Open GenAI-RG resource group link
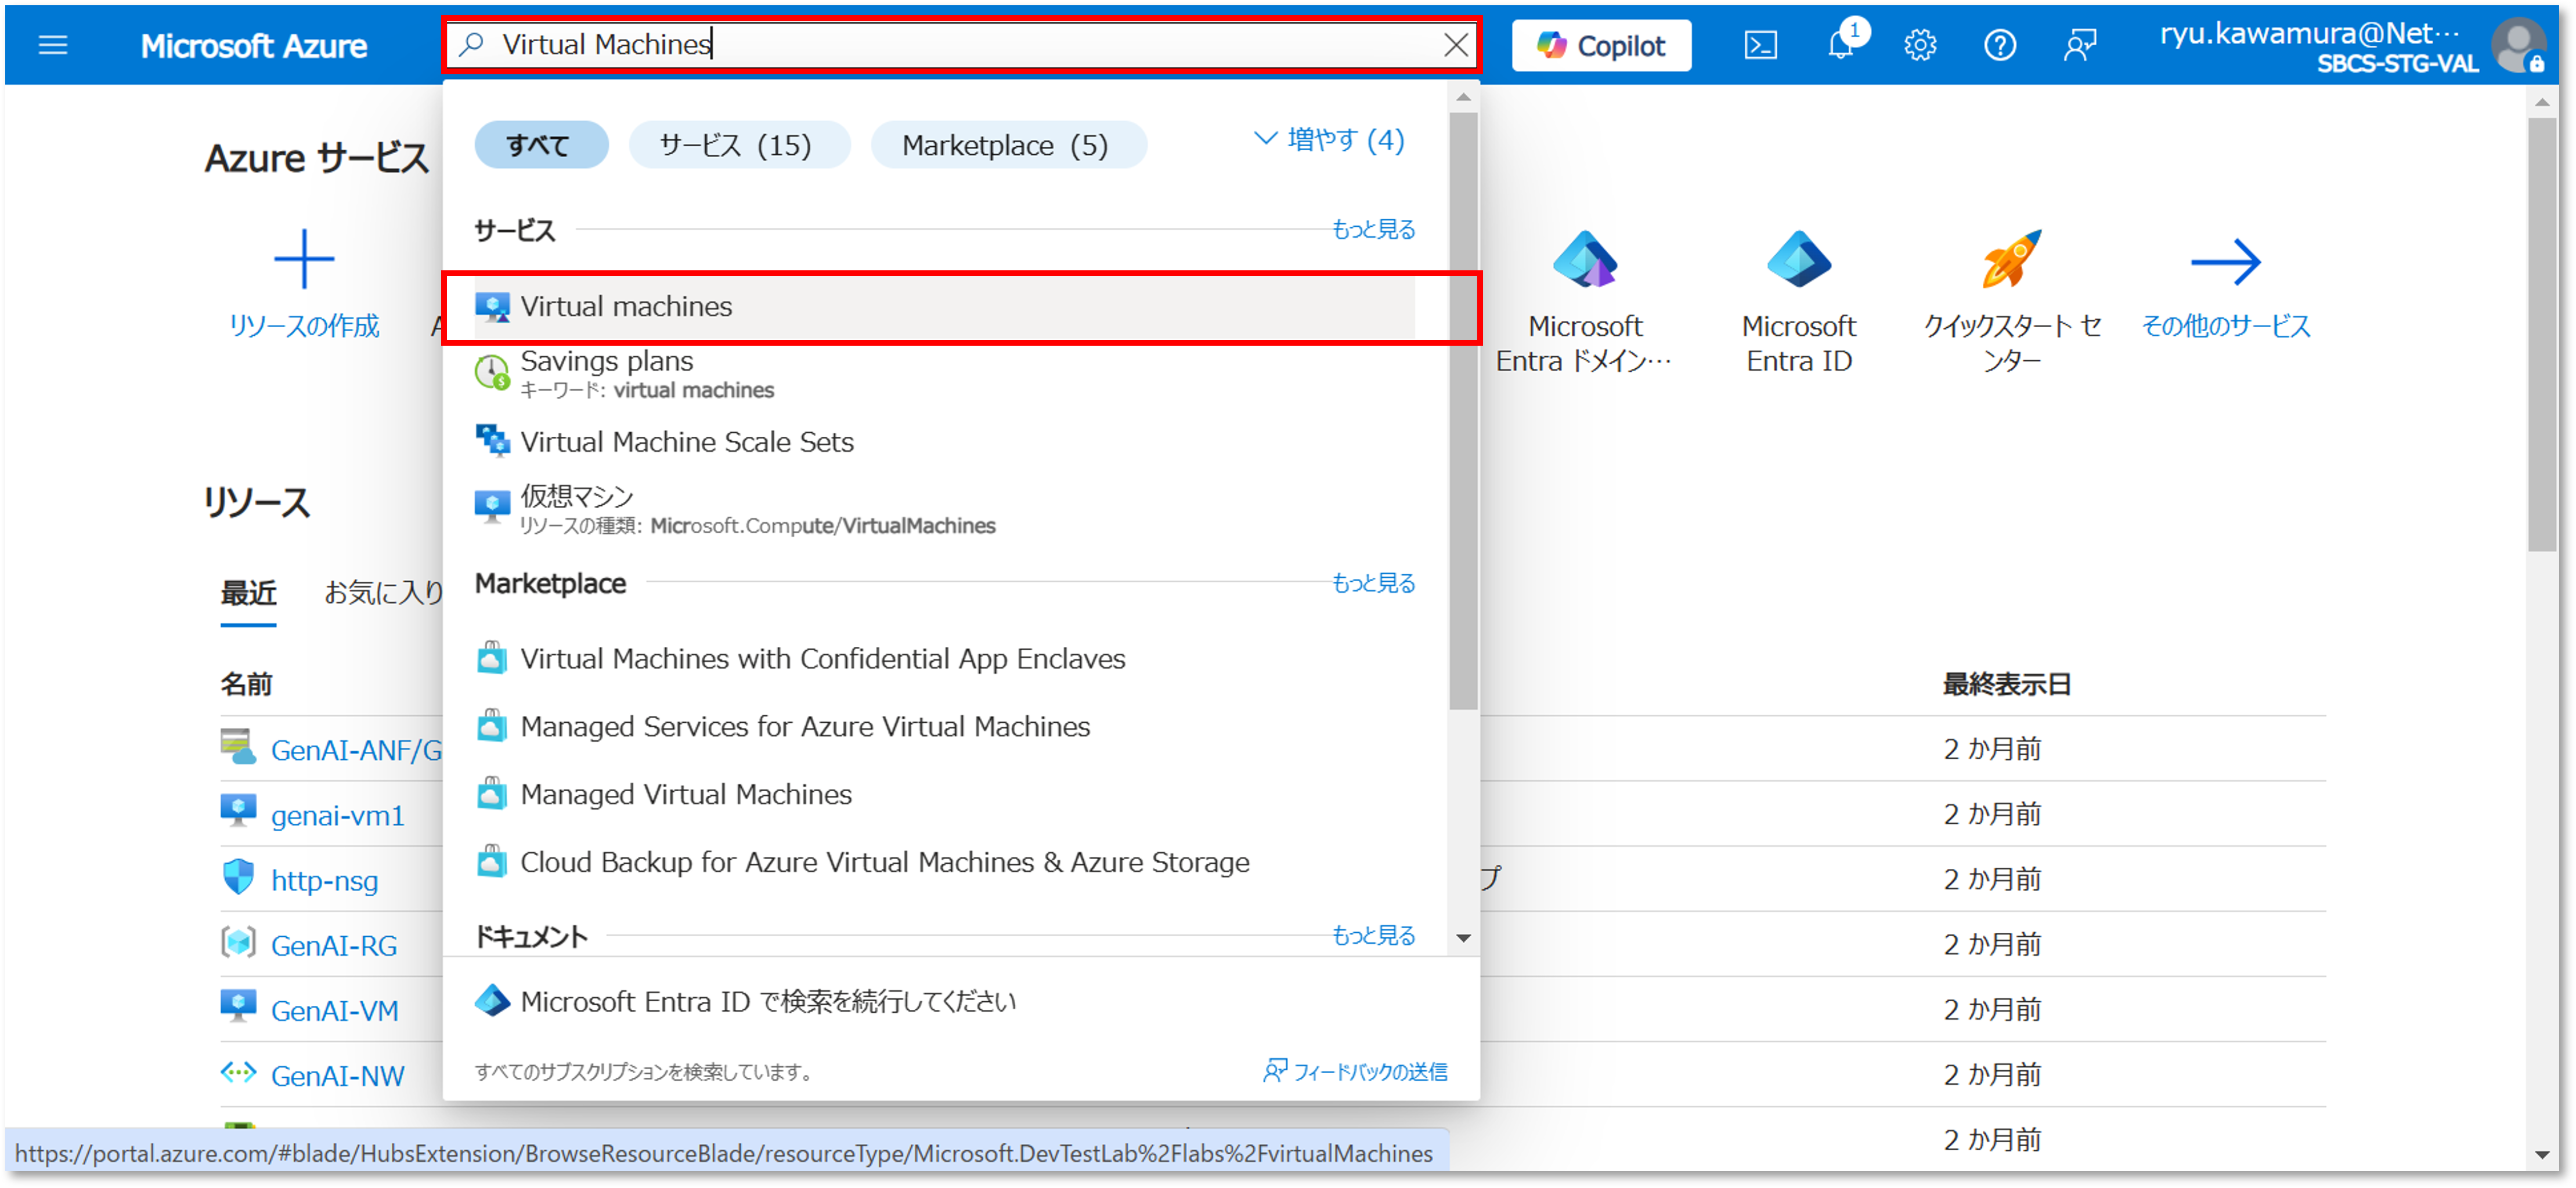The width and height of the screenshot is (2576, 1188). tap(334, 946)
